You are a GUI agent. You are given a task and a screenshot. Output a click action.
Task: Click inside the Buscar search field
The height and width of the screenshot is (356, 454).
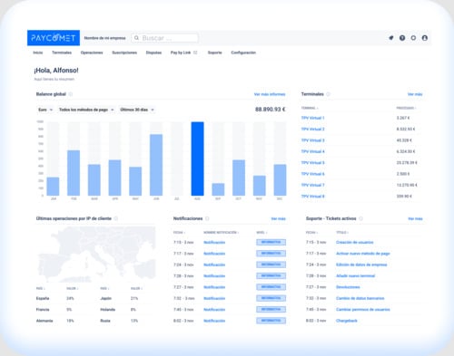pyautogui.click(x=165, y=38)
